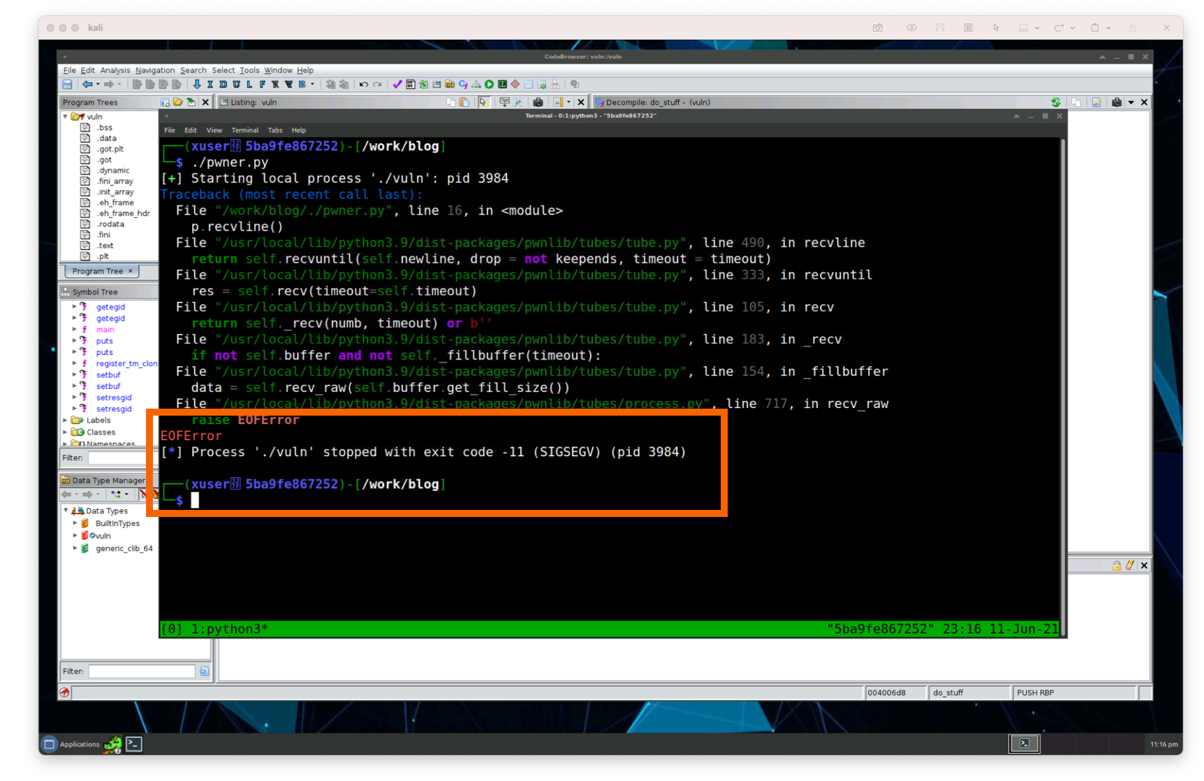Navigate back in code history

tap(89, 84)
